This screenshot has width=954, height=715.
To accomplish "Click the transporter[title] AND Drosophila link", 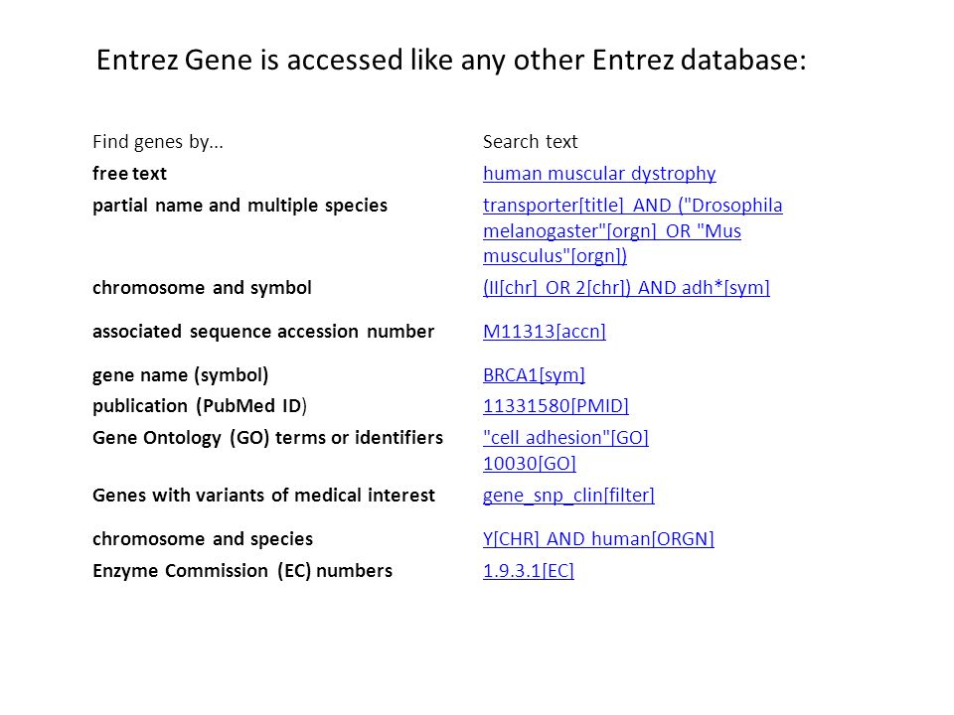I will pos(633,206).
